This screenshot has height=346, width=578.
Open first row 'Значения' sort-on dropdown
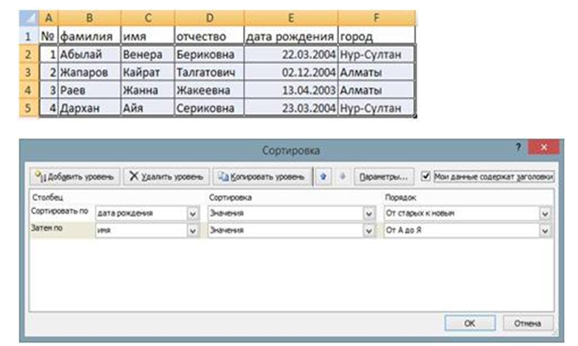point(369,214)
